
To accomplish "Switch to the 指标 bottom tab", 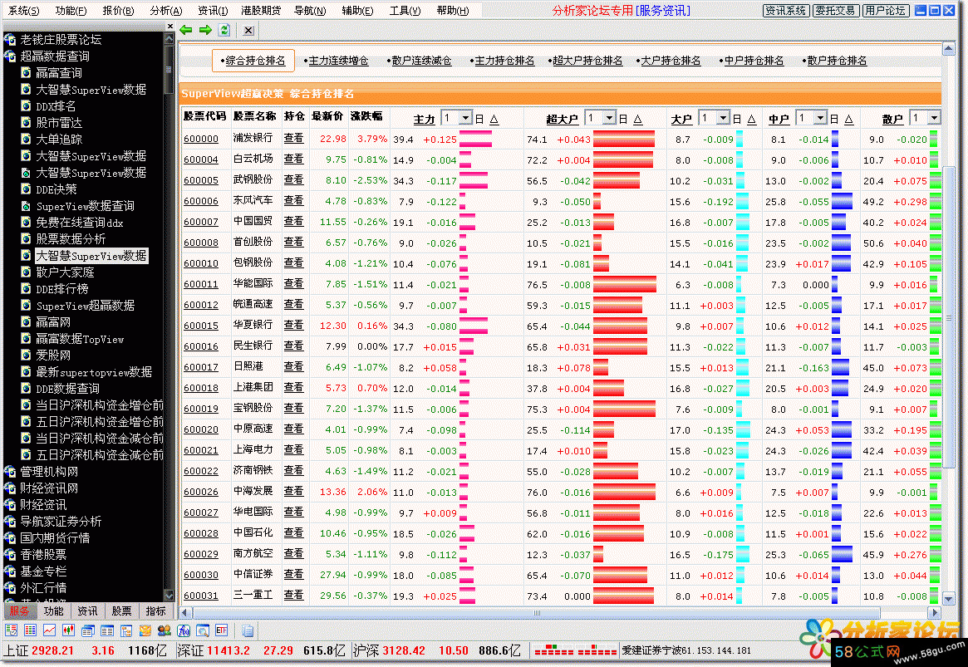I will (x=155, y=611).
